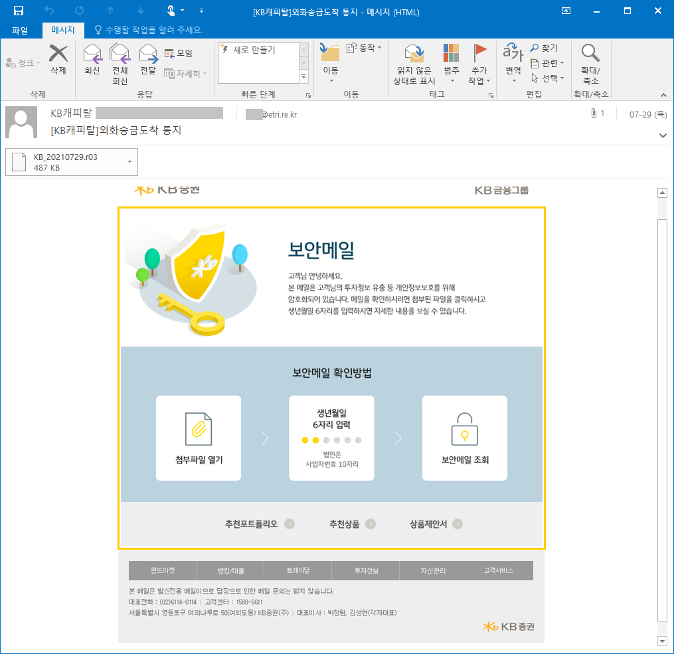674x654 pixels.
Task: Click the 생년월일 6자리 입력 card
Action: point(331,438)
